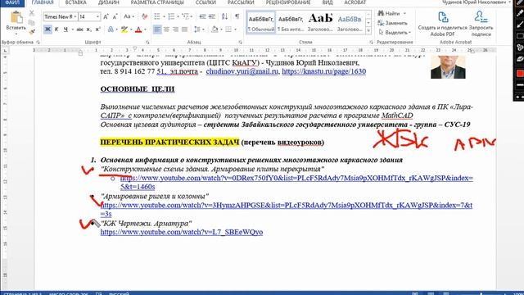524x295 pixels.
Task: Switch to the ACROBAT tab
Action: (355, 2)
